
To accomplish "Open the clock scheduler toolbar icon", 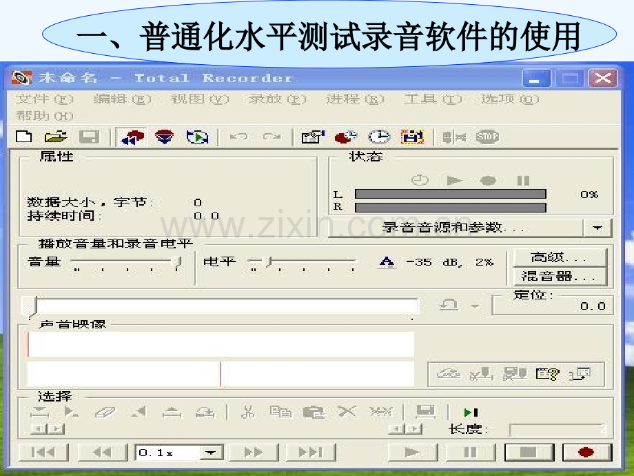I will [x=379, y=137].
